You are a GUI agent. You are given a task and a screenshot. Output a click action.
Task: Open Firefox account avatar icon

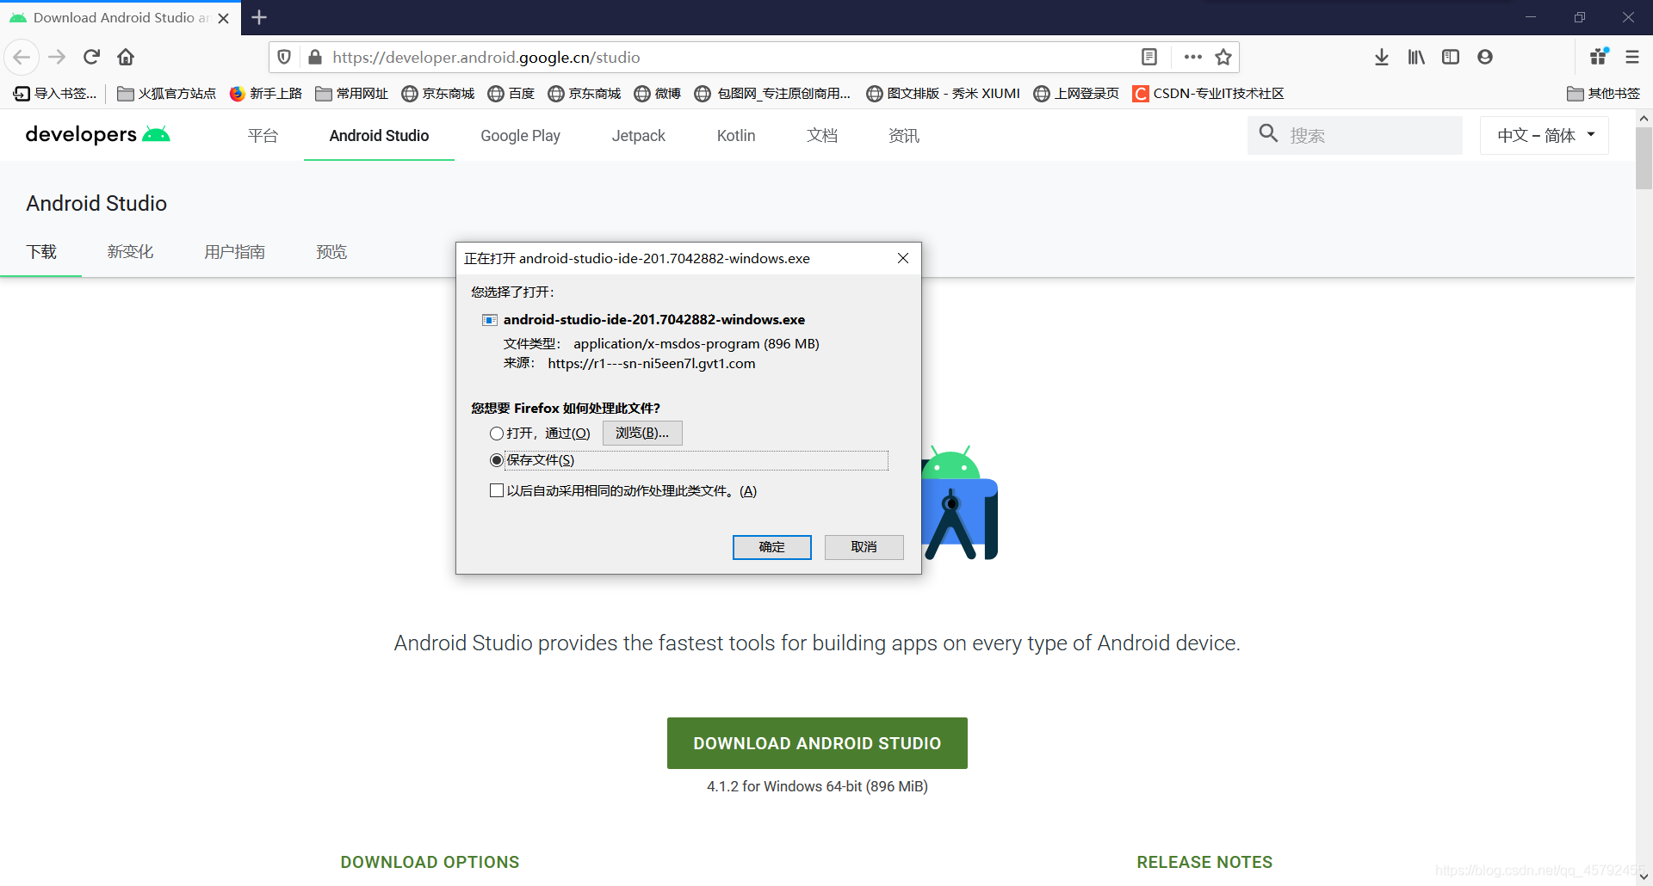click(x=1485, y=58)
